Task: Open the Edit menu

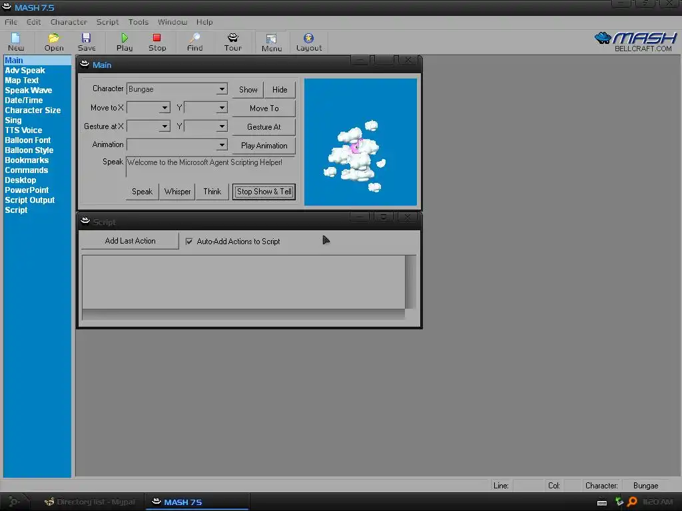Action: (33, 22)
